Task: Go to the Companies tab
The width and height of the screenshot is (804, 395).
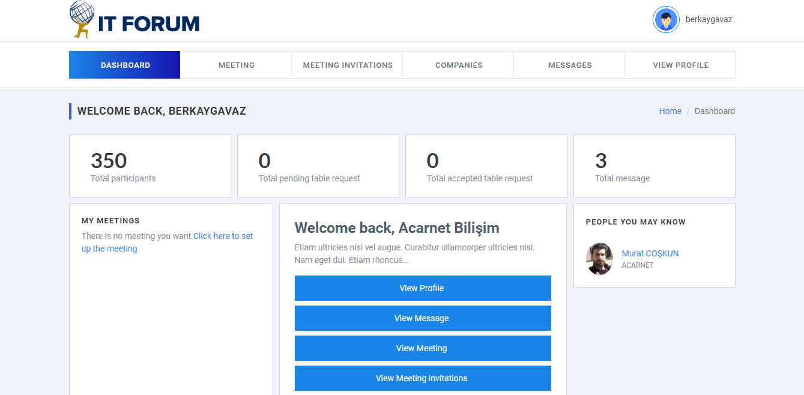Action: pyautogui.click(x=458, y=65)
